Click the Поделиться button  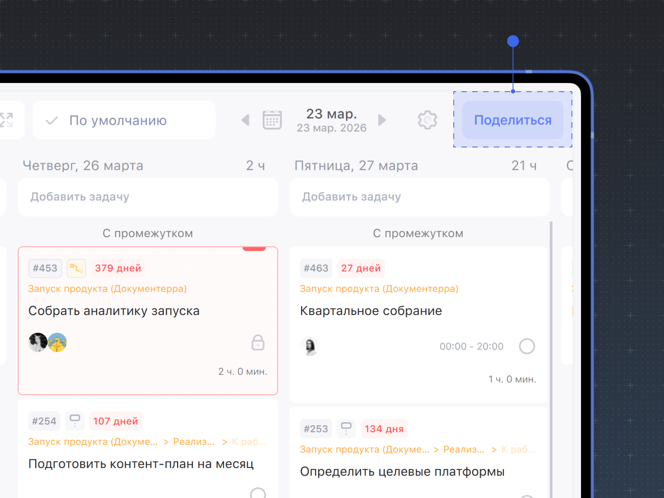(513, 120)
